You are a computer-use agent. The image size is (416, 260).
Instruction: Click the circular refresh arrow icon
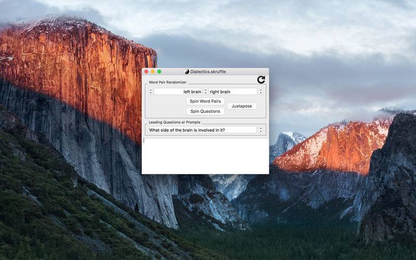(261, 80)
